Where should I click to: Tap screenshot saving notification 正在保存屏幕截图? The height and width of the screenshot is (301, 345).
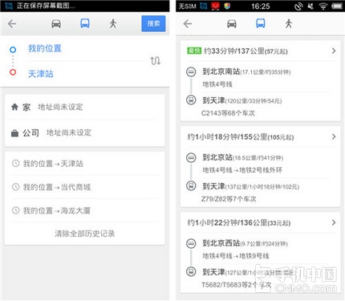click(46, 6)
